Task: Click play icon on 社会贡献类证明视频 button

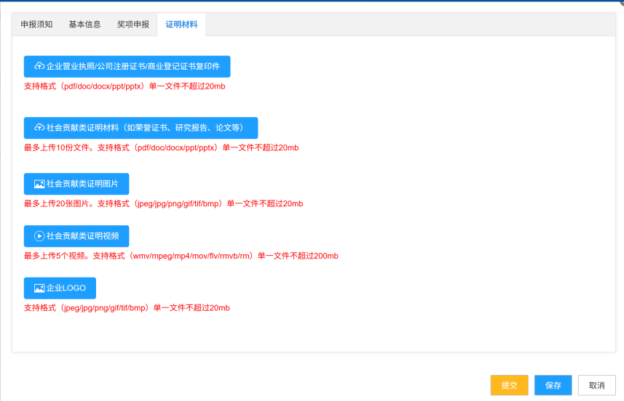Action: click(39, 236)
